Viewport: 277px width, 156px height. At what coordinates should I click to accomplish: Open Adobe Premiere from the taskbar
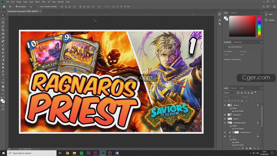96,153
